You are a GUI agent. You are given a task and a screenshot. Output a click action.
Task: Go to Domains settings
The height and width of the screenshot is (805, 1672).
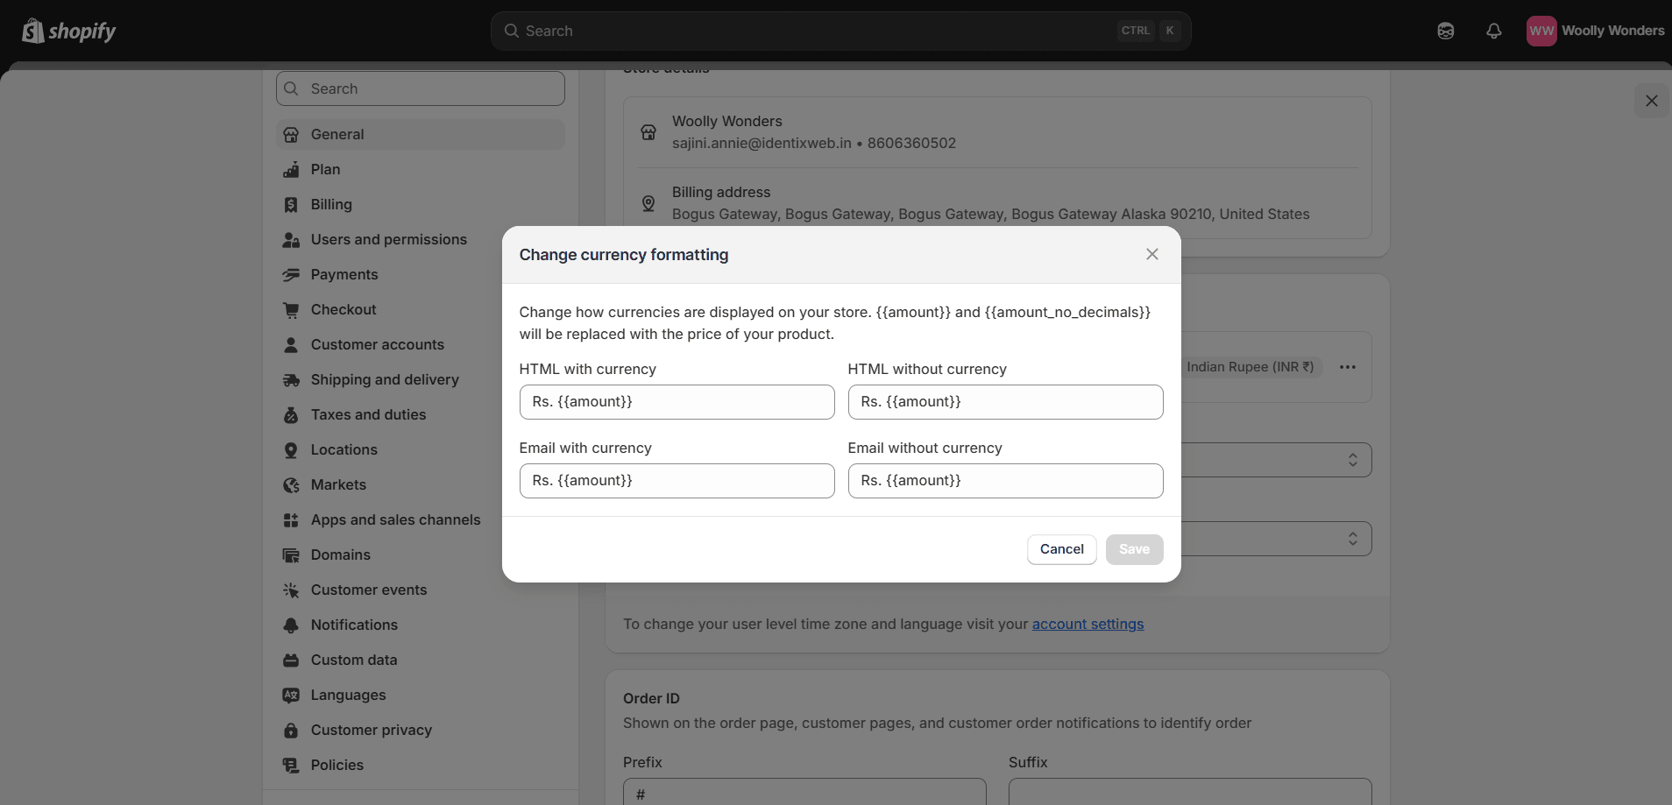[421, 554]
